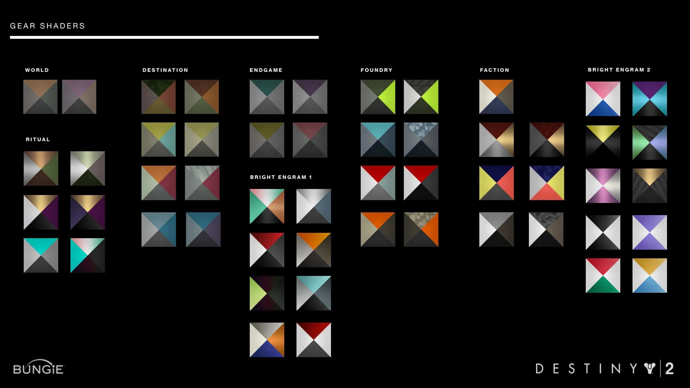Select the gold and blue Bright Engram 2 shader

click(649, 276)
